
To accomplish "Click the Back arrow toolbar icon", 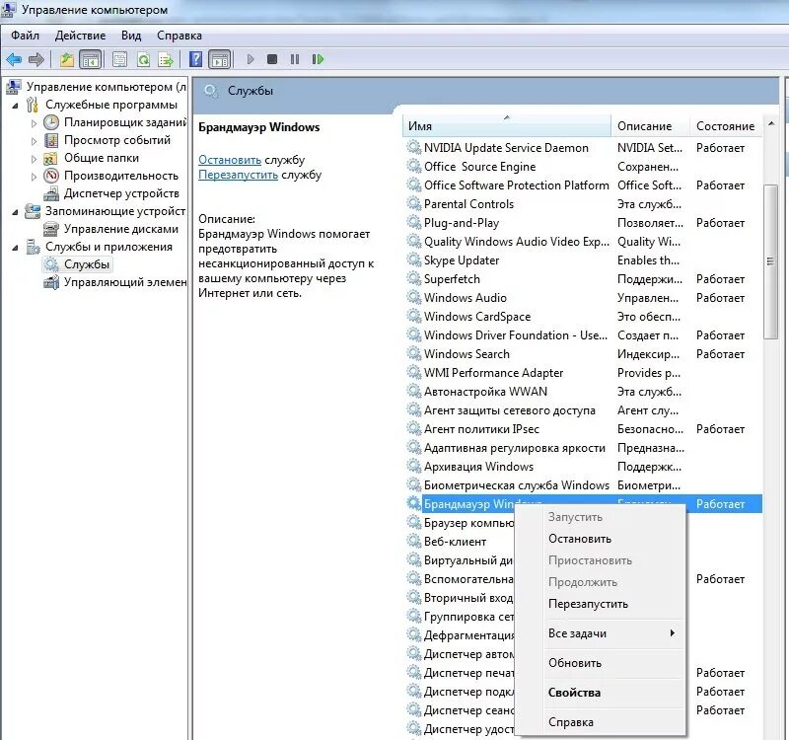I will click(x=14, y=59).
